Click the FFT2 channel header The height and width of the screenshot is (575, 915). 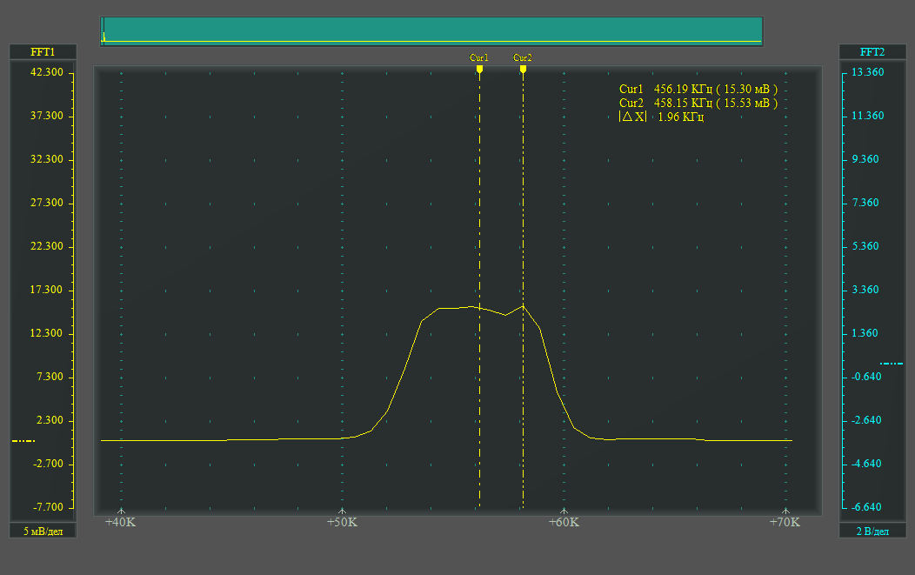872,52
